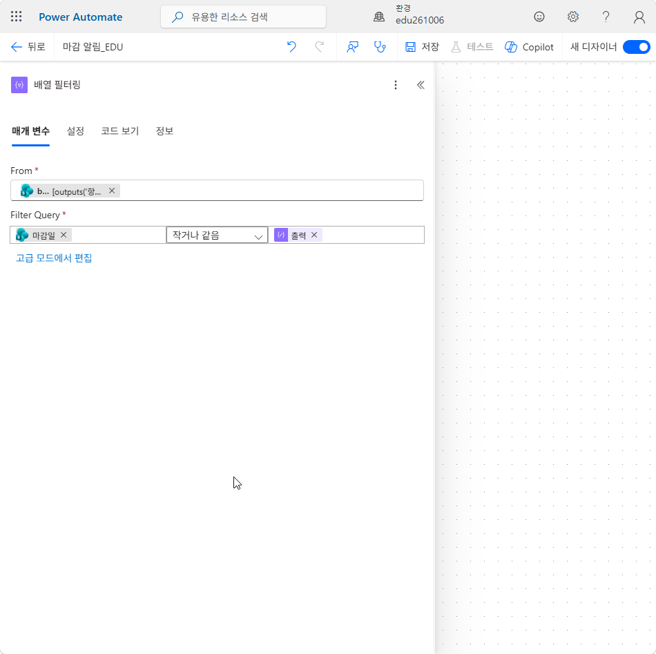Click the Power Automate home title

pyautogui.click(x=80, y=17)
